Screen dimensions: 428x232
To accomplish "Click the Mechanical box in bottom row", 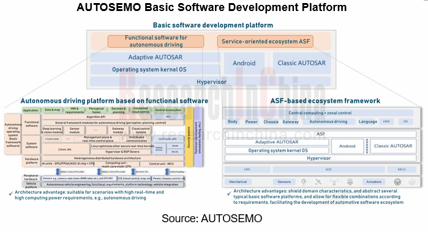I will 238,182.
